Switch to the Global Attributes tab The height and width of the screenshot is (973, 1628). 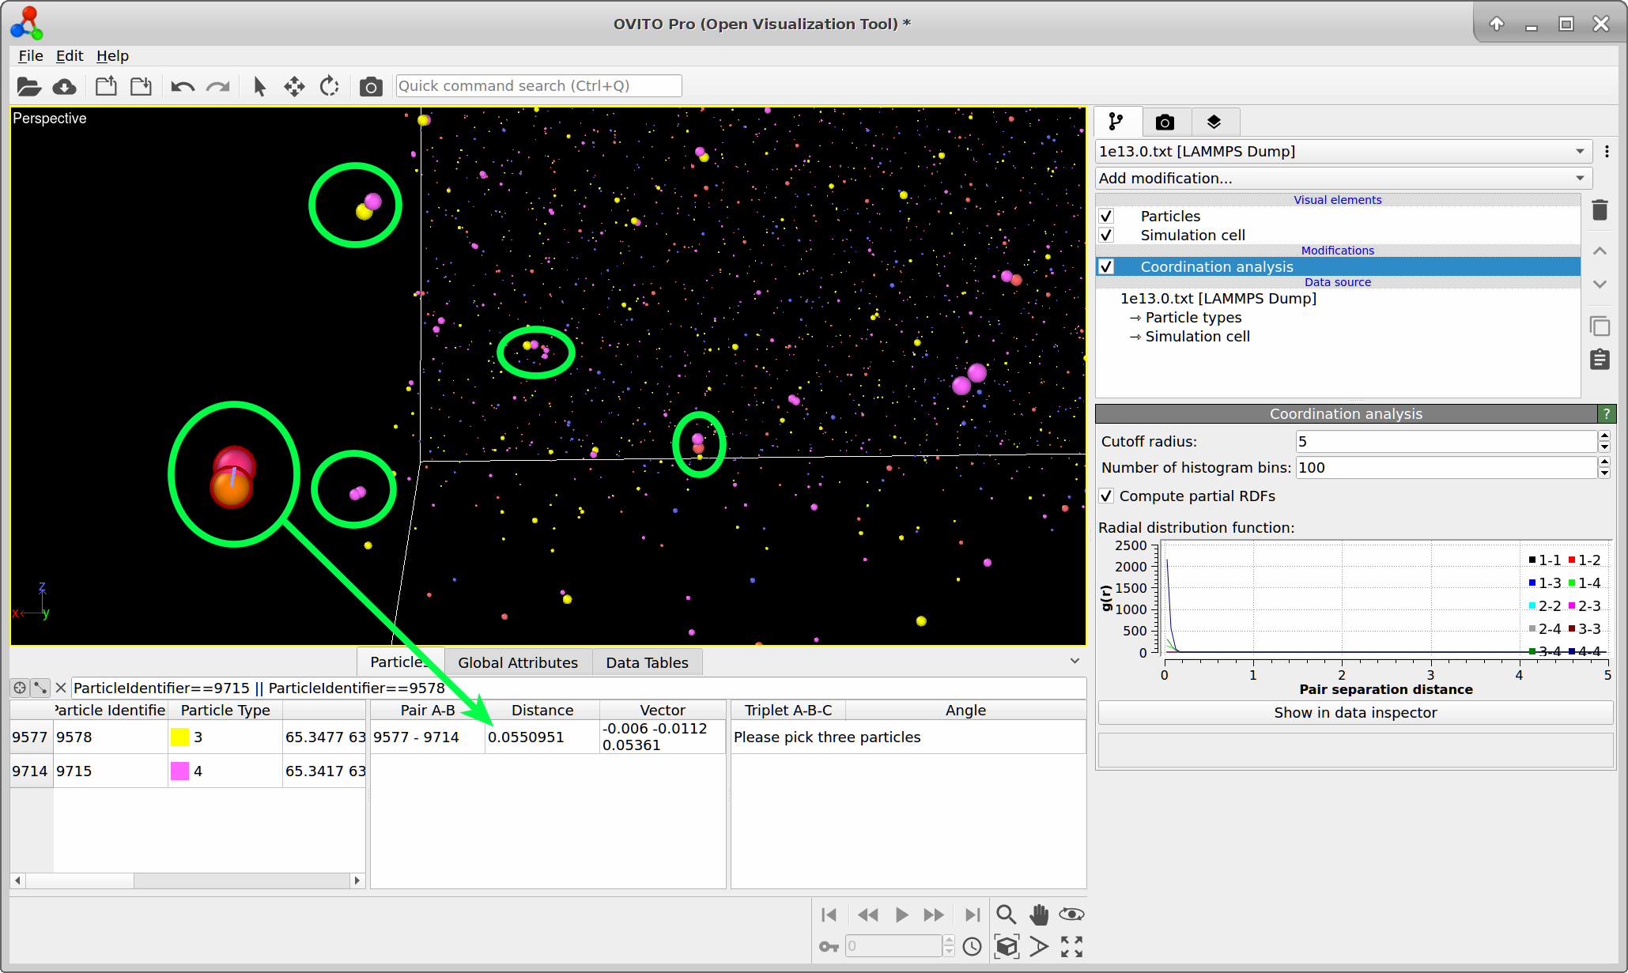click(518, 662)
